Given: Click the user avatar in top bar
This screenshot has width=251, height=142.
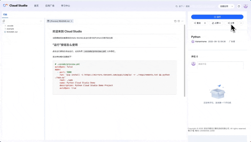Looking at the screenshot, I should tap(246, 6).
